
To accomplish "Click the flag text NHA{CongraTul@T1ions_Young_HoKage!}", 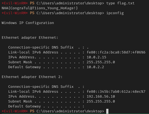I will coord(40,8).
